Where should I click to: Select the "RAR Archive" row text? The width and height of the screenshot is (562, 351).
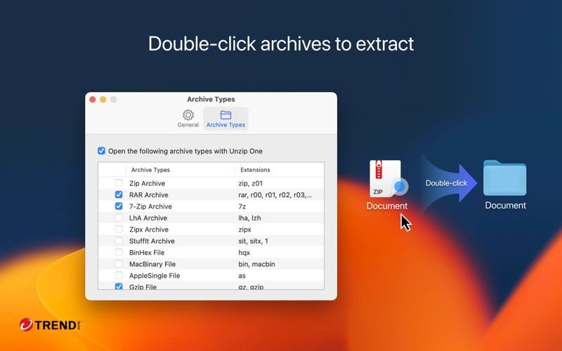click(x=148, y=195)
